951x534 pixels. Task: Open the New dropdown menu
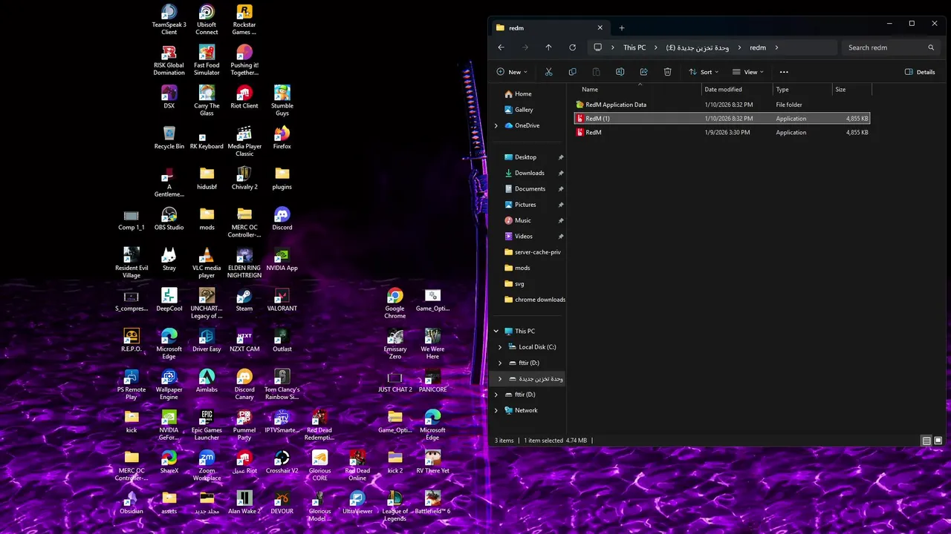pos(512,72)
